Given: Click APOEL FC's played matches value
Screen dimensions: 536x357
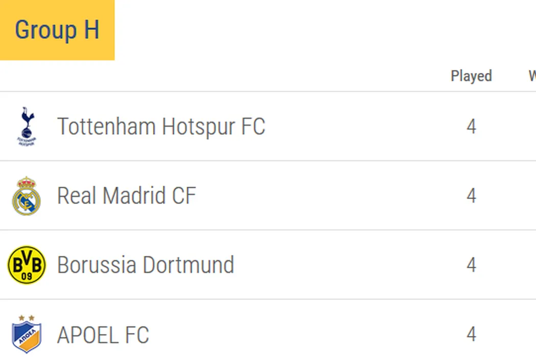Looking at the screenshot, I should (471, 335).
